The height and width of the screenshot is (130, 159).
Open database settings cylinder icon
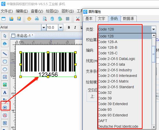click(x=52, y=19)
